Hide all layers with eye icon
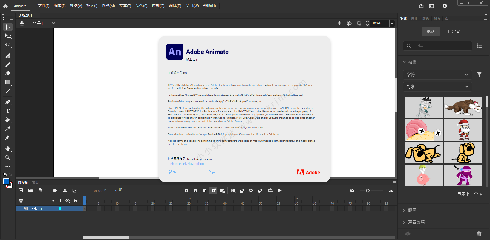Viewport: 490px width, 240px height. click(68, 201)
